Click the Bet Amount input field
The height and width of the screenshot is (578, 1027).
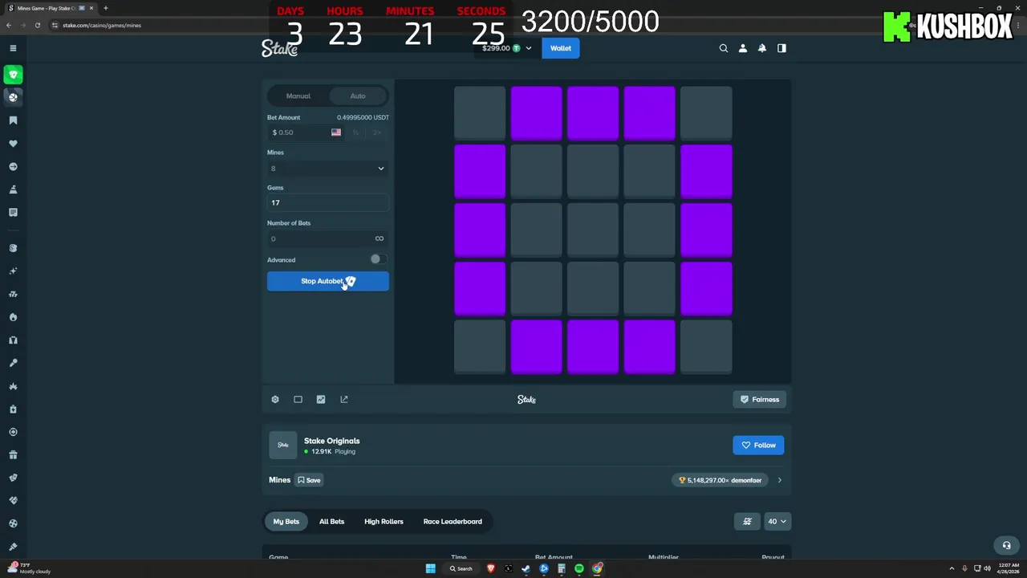point(297,132)
